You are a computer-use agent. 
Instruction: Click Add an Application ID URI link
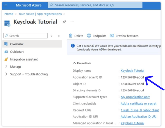(139, 117)
